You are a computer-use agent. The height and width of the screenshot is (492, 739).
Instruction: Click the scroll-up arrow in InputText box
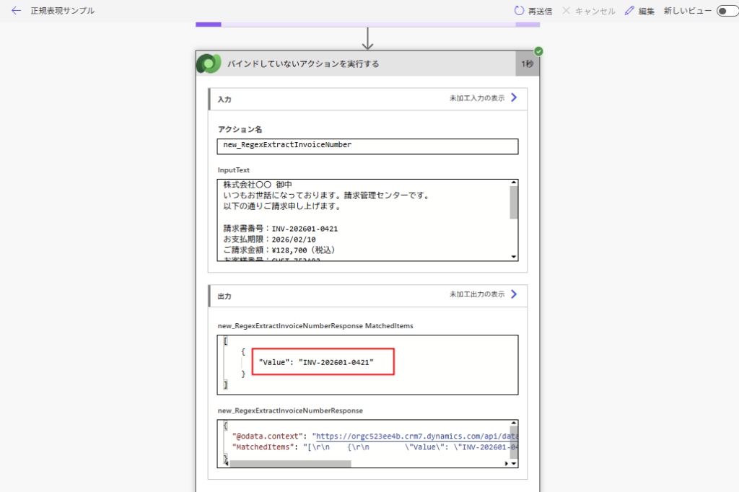click(513, 183)
